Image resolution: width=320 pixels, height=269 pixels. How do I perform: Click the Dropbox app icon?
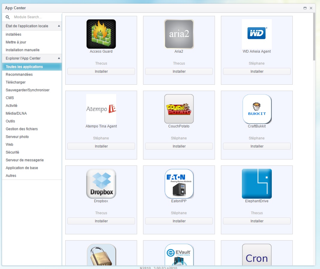point(101,183)
